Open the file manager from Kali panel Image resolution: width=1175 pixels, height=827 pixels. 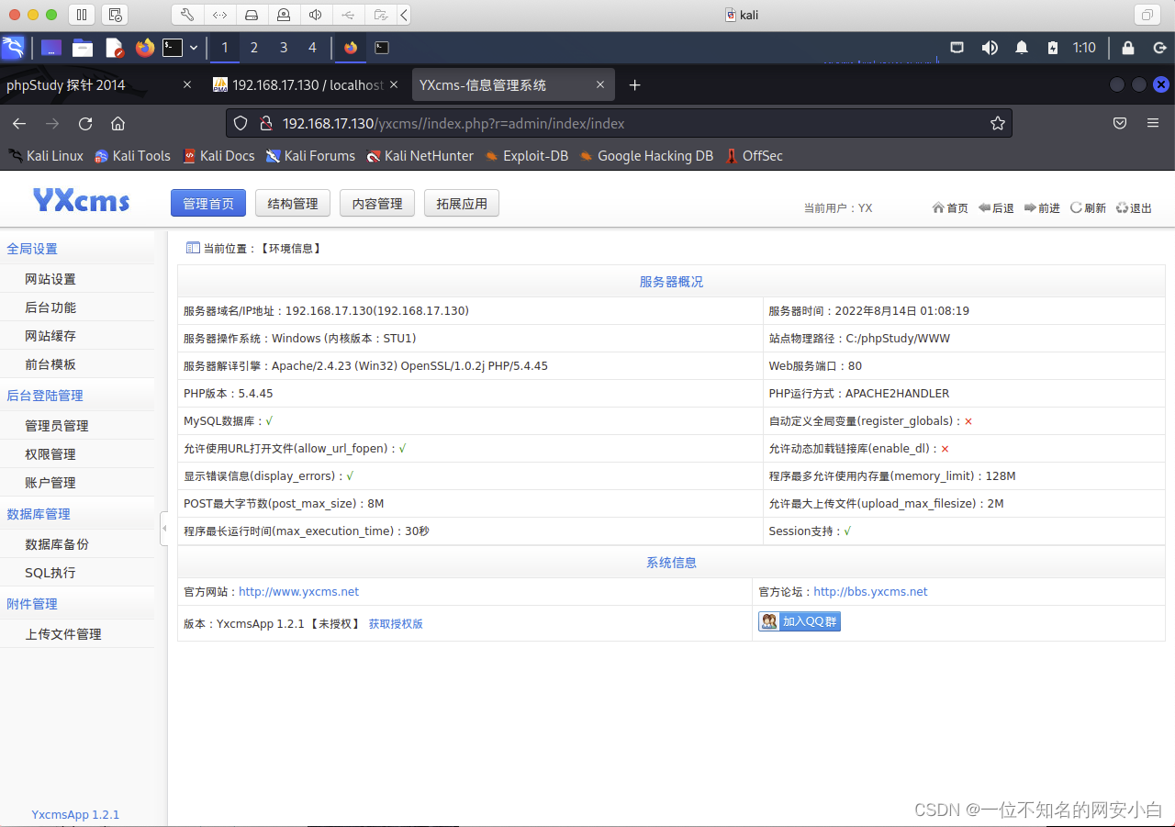pyautogui.click(x=83, y=48)
